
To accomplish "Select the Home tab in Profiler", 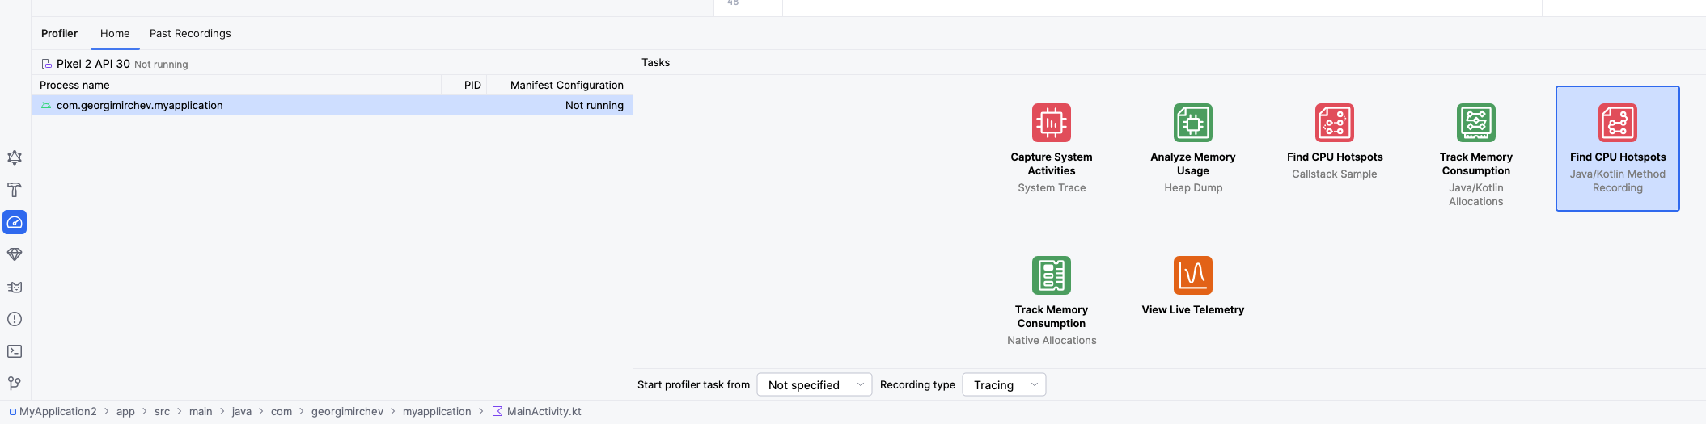I will 115,34.
